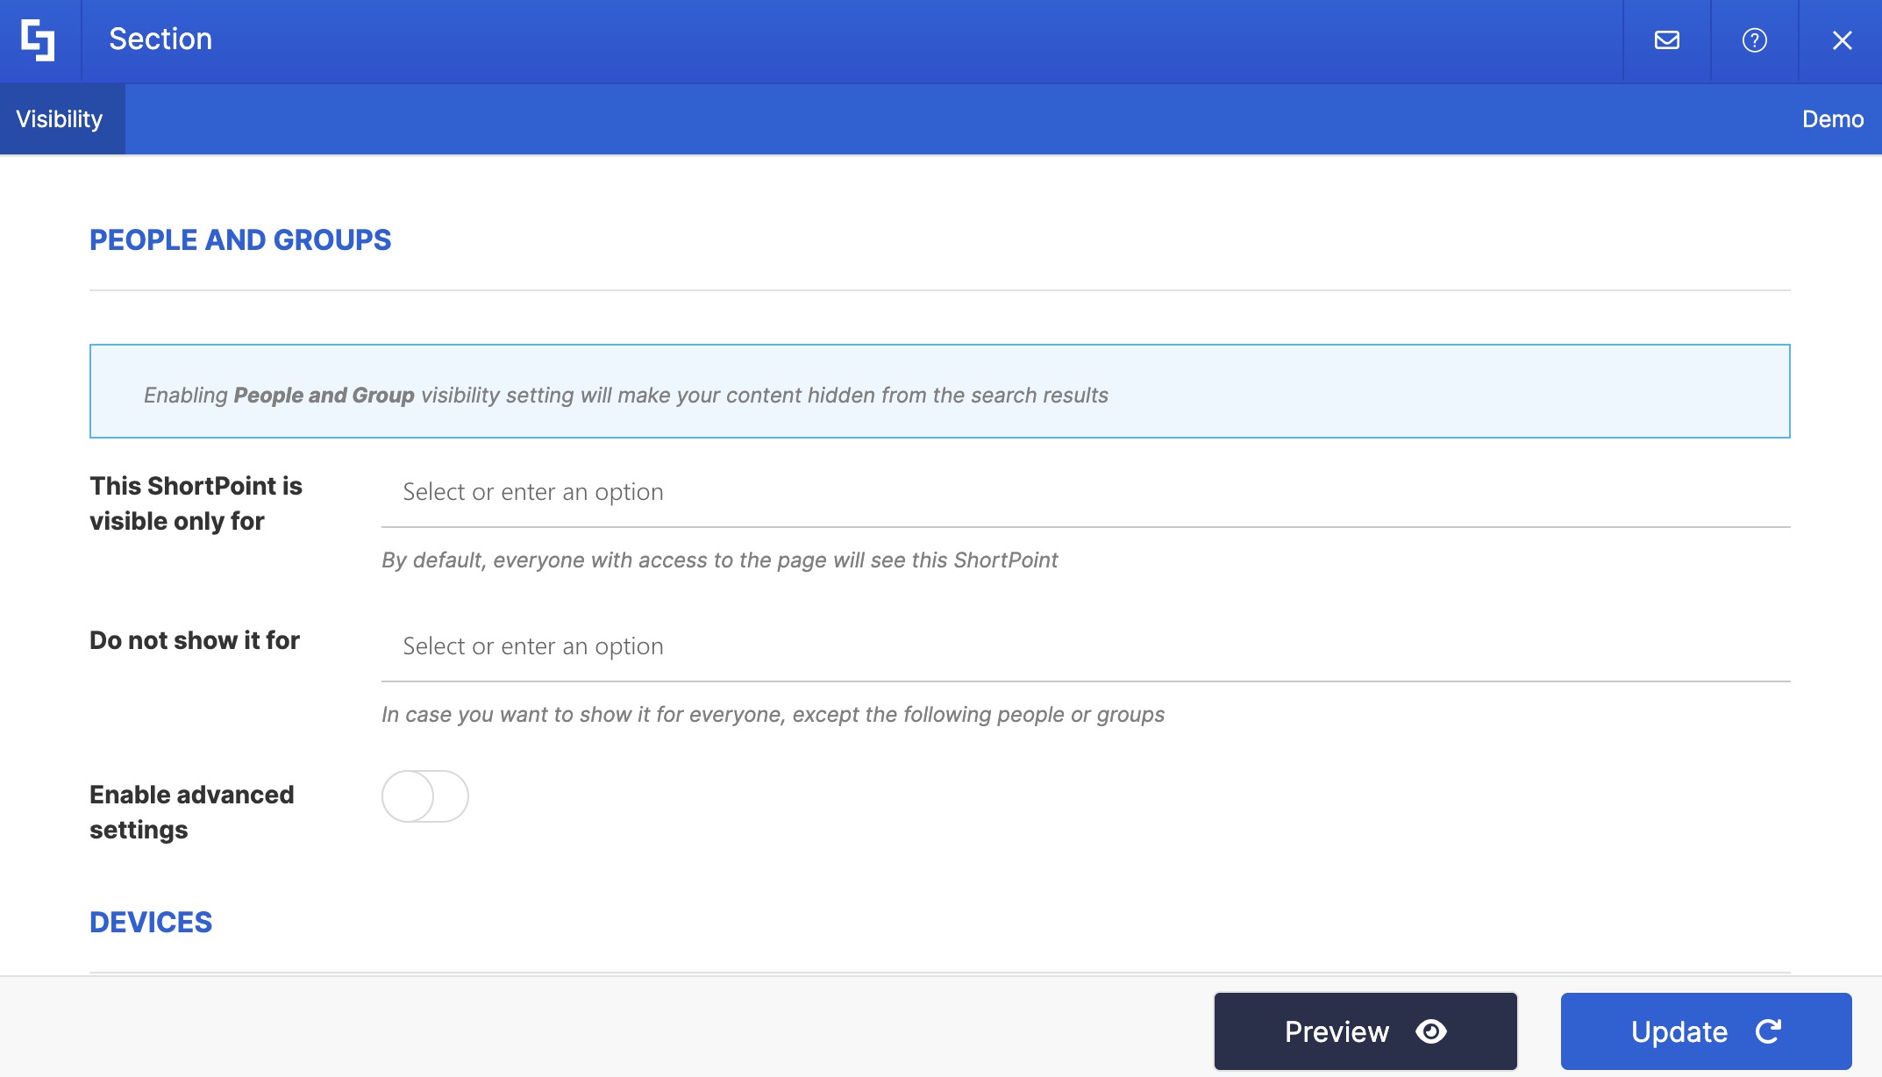Open the contact support envelope icon
Image resolution: width=1882 pixels, height=1077 pixels.
click(1666, 40)
